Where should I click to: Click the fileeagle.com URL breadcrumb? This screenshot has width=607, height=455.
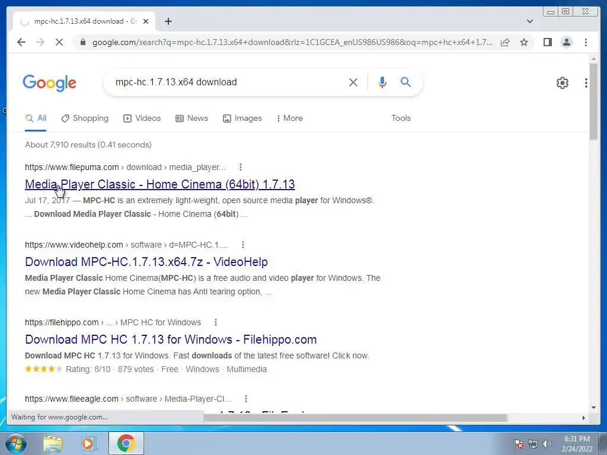click(128, 399)
